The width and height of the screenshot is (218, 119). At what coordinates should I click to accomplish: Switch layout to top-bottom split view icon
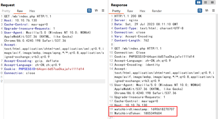pyautogui.click(x=206, y=2)
